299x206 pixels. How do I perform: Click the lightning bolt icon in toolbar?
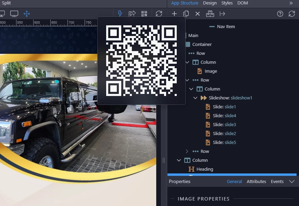click(120, 14)
